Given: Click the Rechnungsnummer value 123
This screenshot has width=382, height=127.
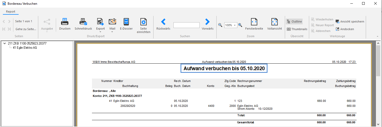Looking at the screenshot, I should tap(240, 101).
